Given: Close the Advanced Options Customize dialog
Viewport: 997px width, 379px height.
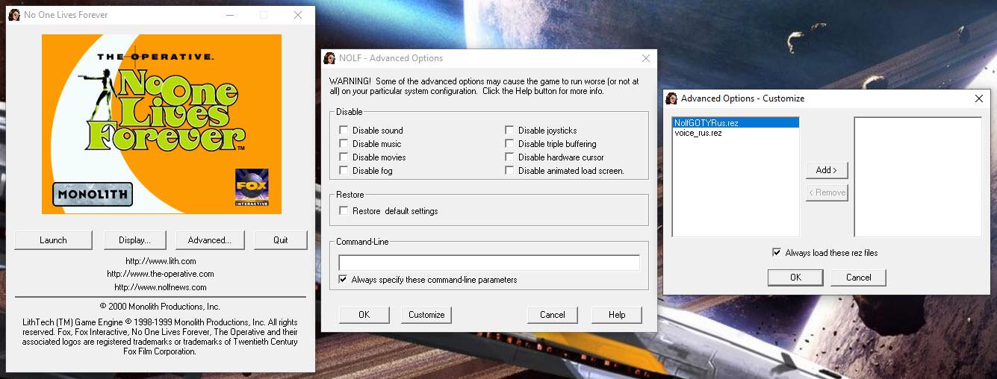Looking at the screenshot, I should coord(979,98).
